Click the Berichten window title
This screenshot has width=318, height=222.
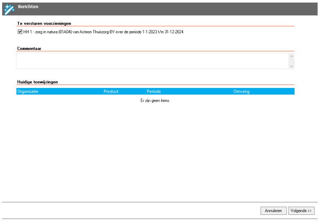tap(28, 7)
